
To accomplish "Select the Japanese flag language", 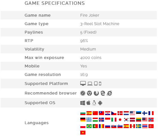I will [120, 120].
